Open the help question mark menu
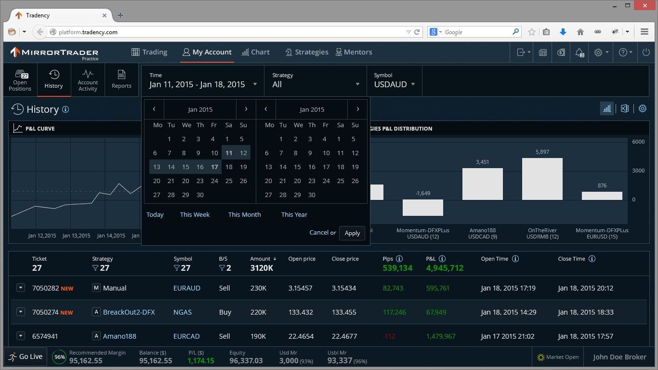The height and width of the screenshot is (370, 658). tap(626, 53)
